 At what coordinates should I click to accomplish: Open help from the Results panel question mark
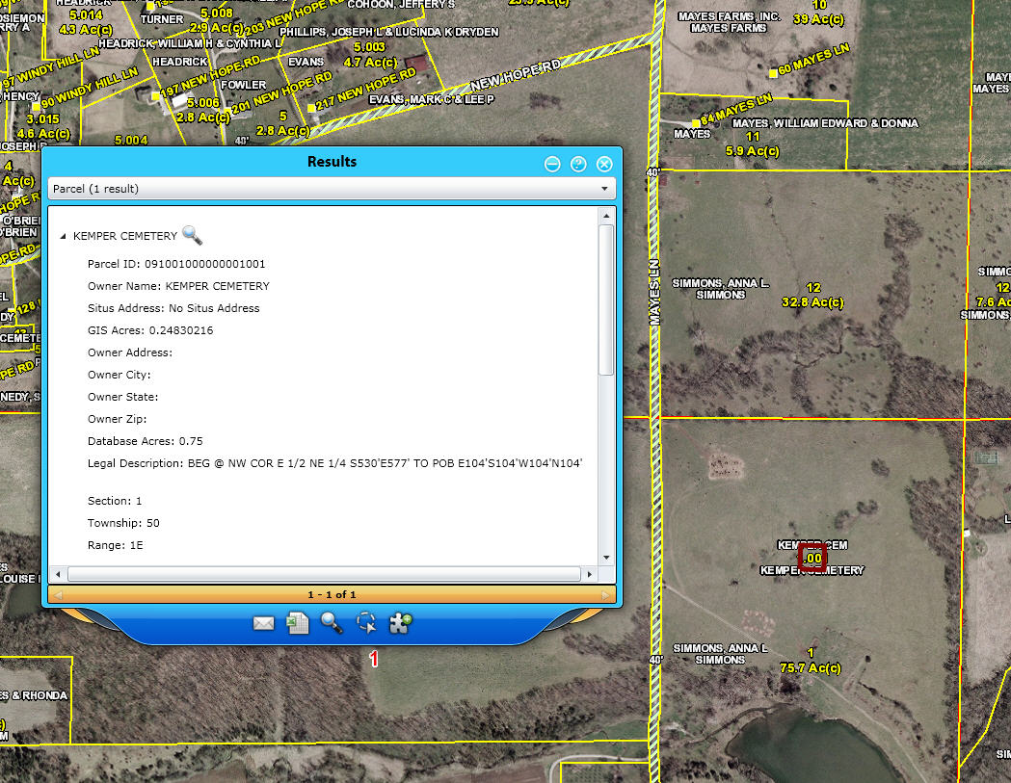click(x=578, y=164)
